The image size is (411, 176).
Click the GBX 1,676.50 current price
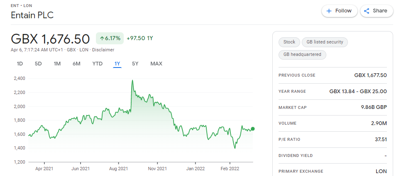click(x=50, y=39)
